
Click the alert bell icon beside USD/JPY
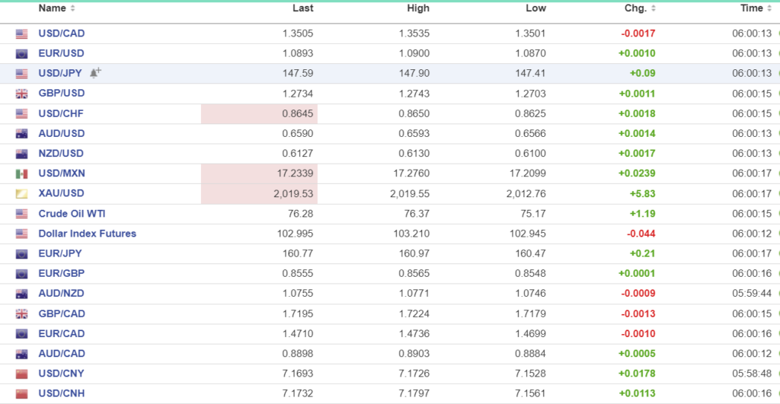pyautogui.click(x=95, y=73)
